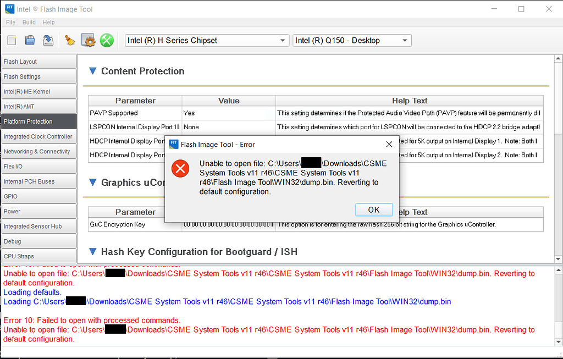The width and height of the screenshot is (563, 359).
Task: Open the Intel Q150 Desktop dropdown
Action: coord(352,41)
